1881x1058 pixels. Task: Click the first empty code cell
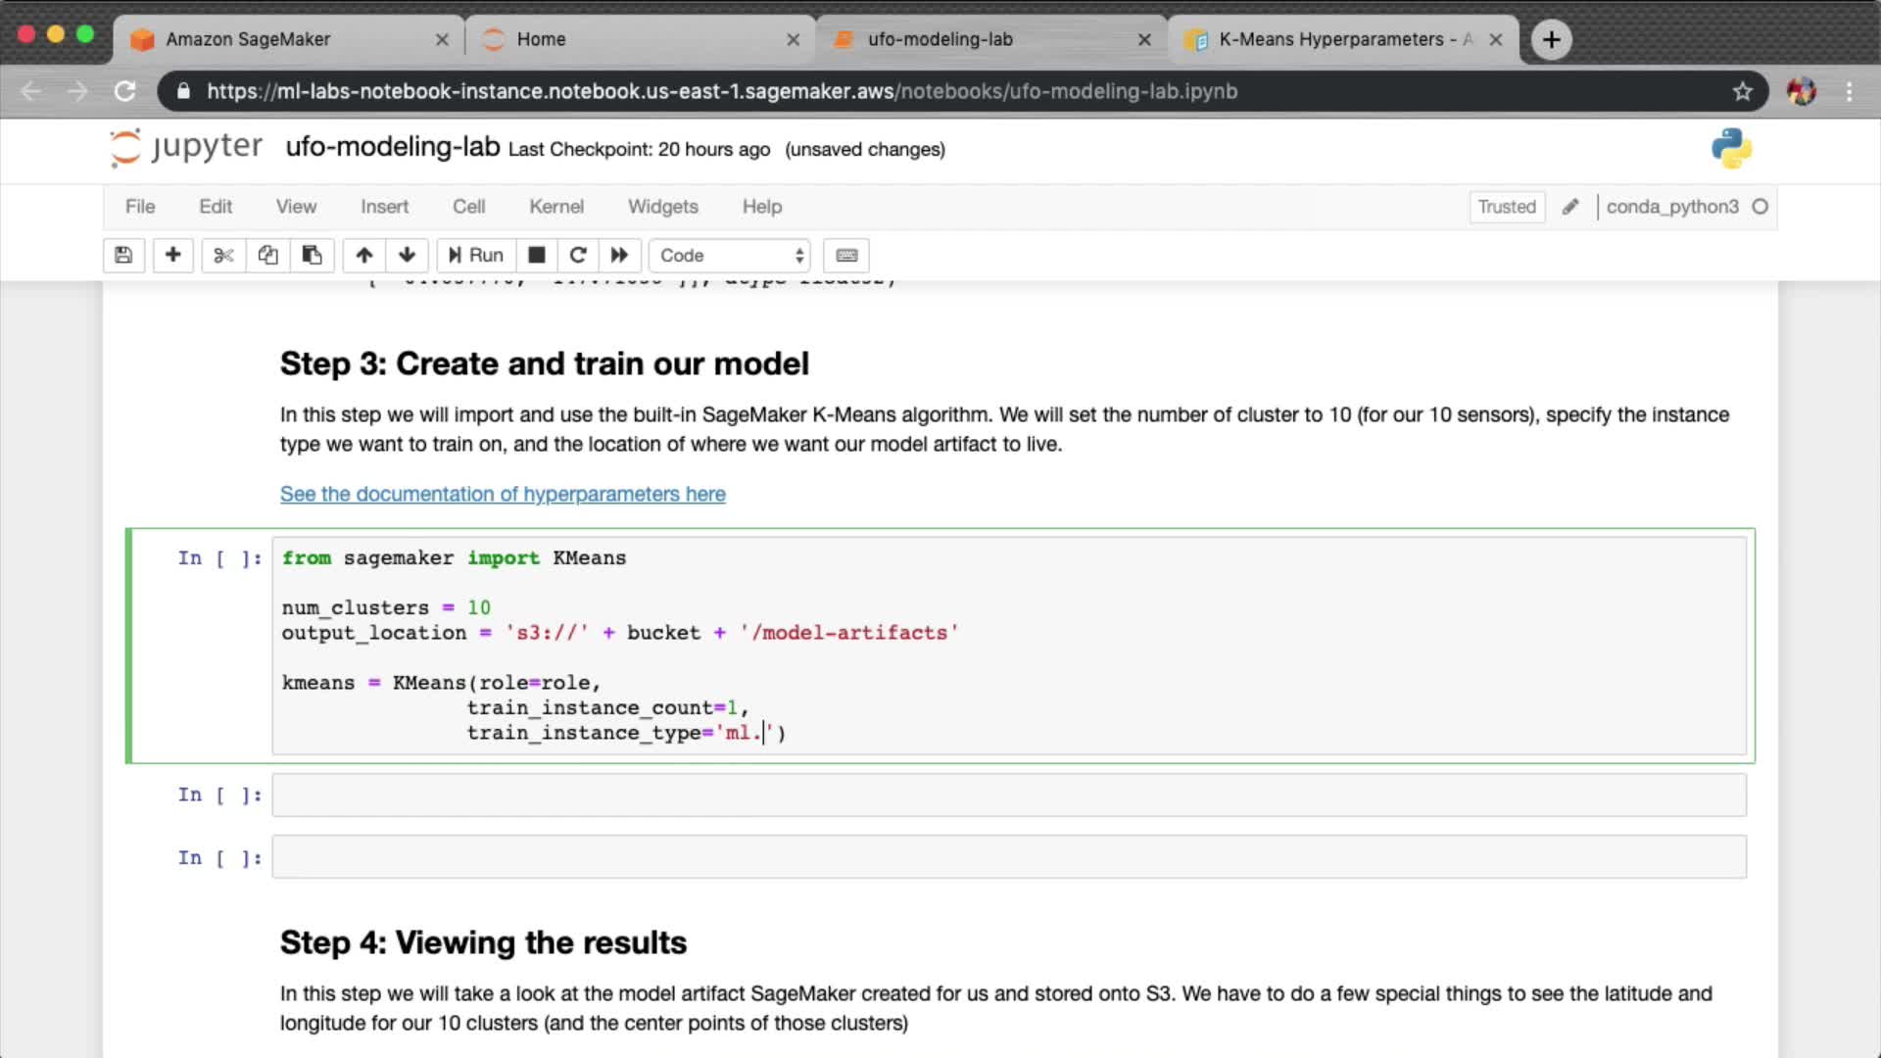(1008, 794)
